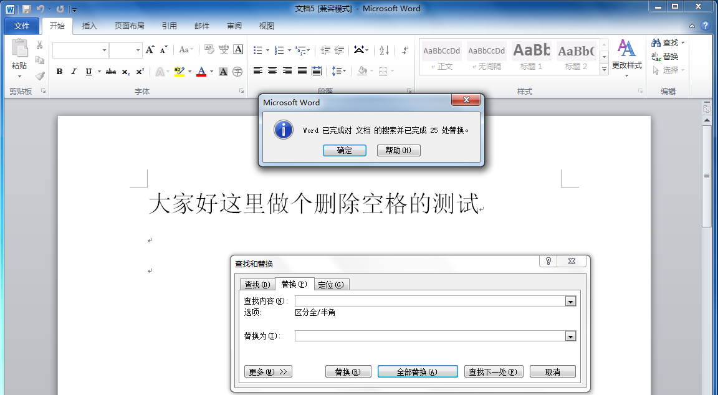Switch to the 插入 ribbon tab
The width and height of the screenshot is (718, 395).
tap(89, 26)
